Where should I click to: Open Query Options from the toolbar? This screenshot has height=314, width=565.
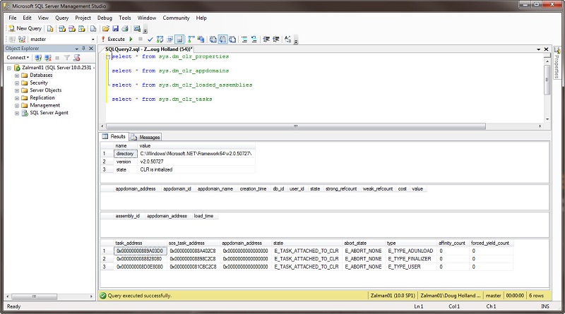click(169, 40)
